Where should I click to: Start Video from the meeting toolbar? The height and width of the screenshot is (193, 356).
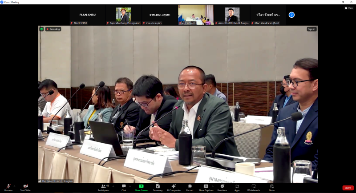pyautogui.click(x=26, y=188)
